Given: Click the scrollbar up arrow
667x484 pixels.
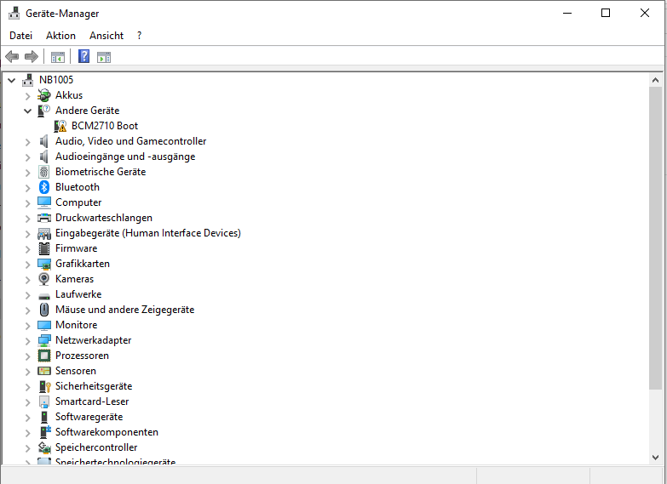Looking at the screenshot, I should (x=655, y=80).
